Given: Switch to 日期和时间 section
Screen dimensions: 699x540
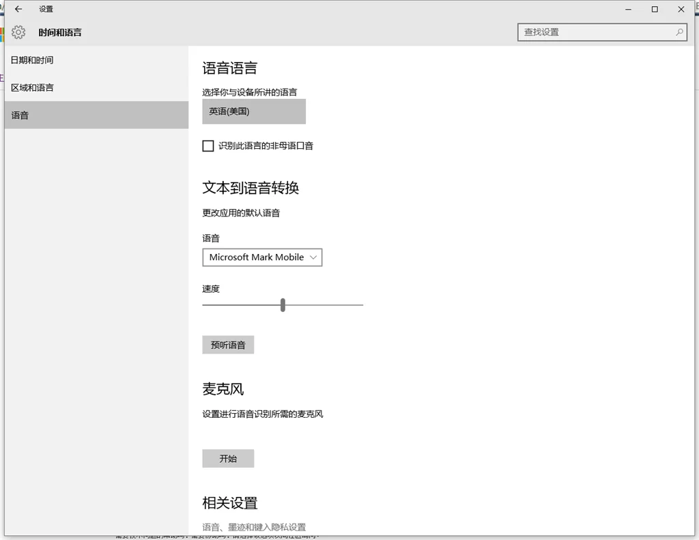Looking at the screenshot, I should 33,60.
